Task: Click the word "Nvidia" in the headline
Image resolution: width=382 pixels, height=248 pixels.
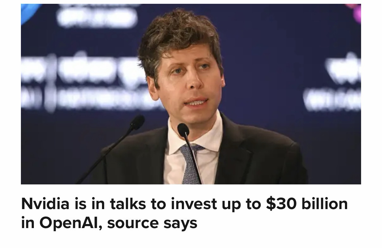Action: 45,204
